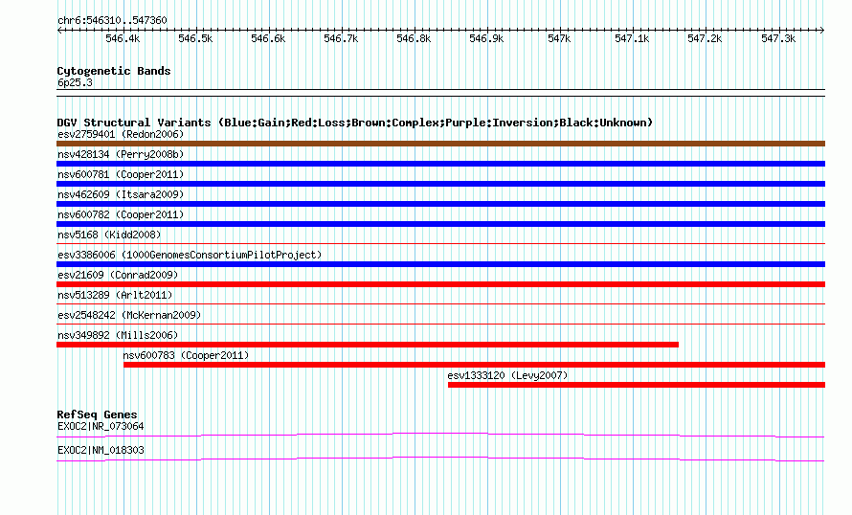This screenshot has width=852, height=515.
Task: Open the nsv428134 (Perry2008b) label
Action: (121, 154)
